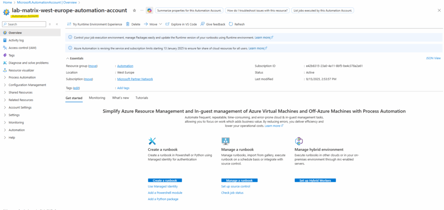Click the Tags icon in sidebar
The image size is (444, 210).
(x=5, y=55)
